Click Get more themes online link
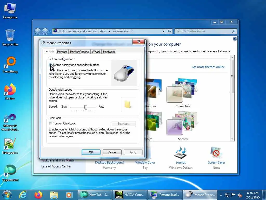Image resolution: width=266 pixels, height=200 pixels. (208, 67)
